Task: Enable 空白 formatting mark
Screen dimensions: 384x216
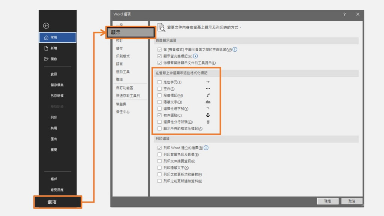Action: coord(159,88)
